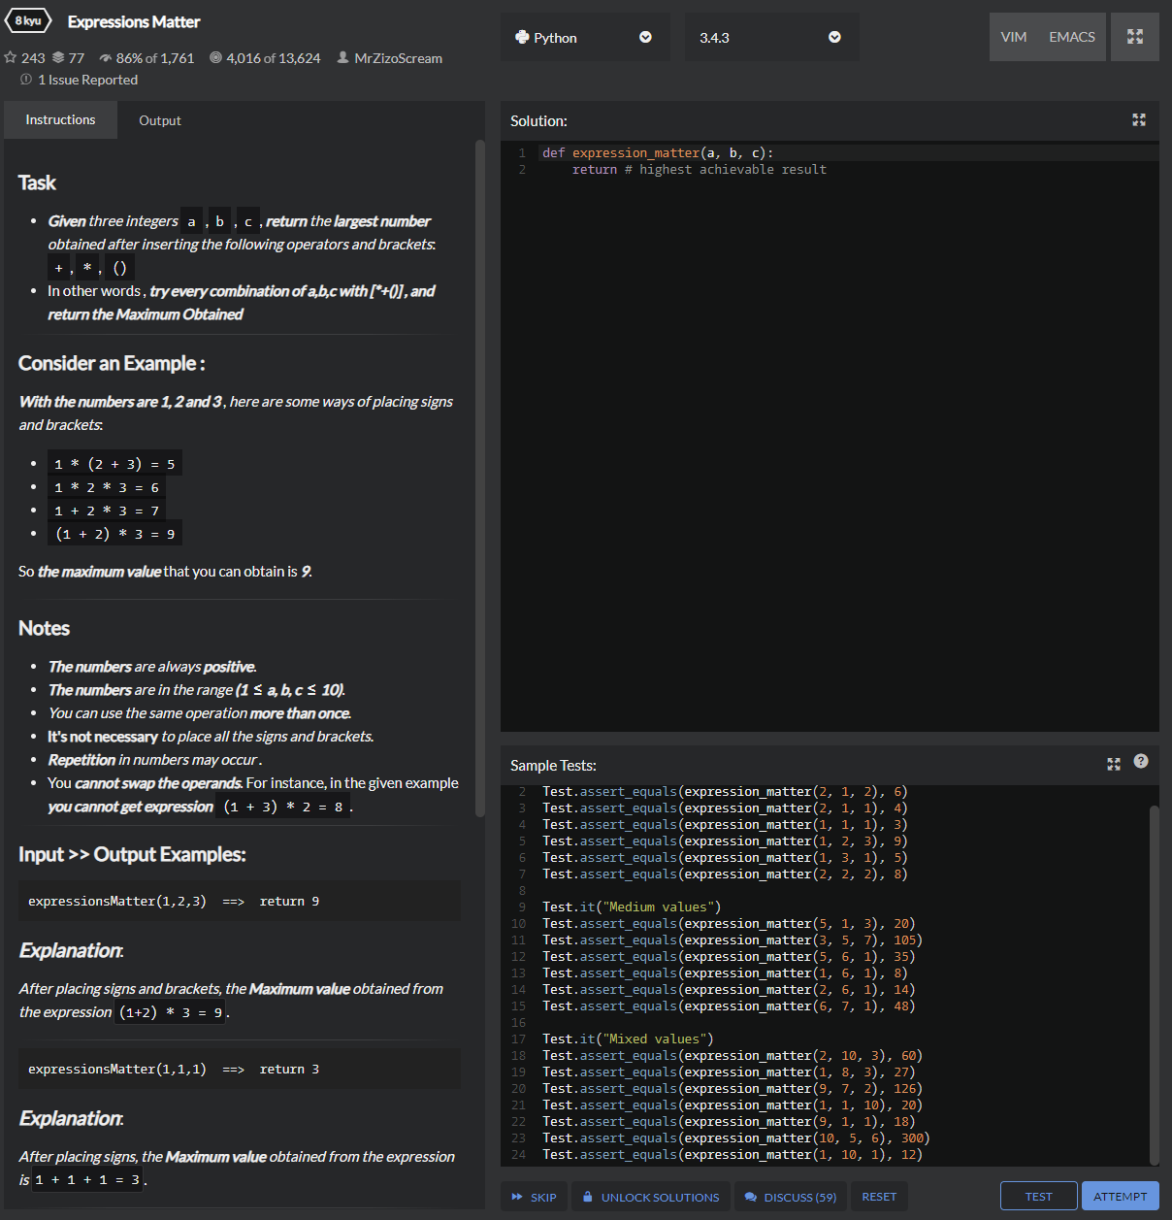Open the 3.4.3 version dropdown
Viewport: 1172px width, 1220px height.
point(772,37)
